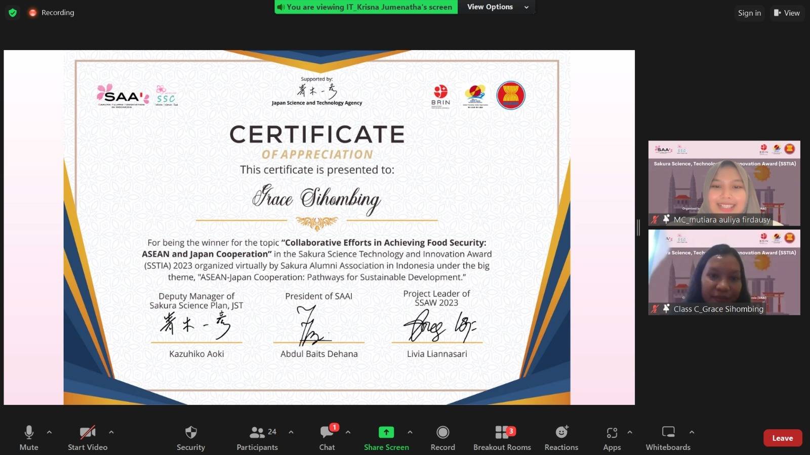Click the red Leave button
Viewport: 810px width, 455px height.
(x=782, y=438)
